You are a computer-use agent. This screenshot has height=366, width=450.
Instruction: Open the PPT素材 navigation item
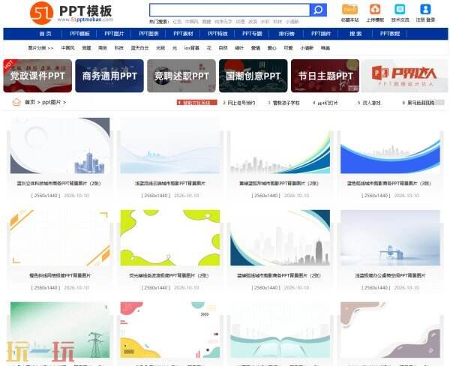[x=183, y=34]
